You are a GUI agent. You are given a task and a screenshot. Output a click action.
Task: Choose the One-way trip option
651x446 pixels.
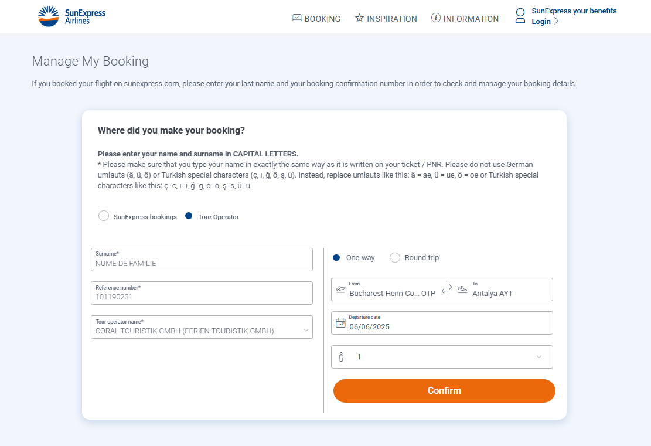click(x=336, y=258)
